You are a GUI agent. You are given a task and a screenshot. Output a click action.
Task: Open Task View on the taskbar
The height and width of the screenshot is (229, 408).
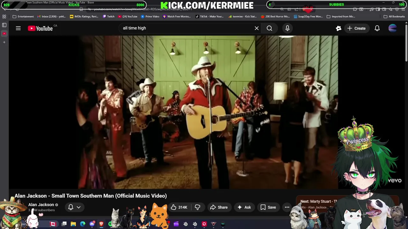click(x=64, y=224)
